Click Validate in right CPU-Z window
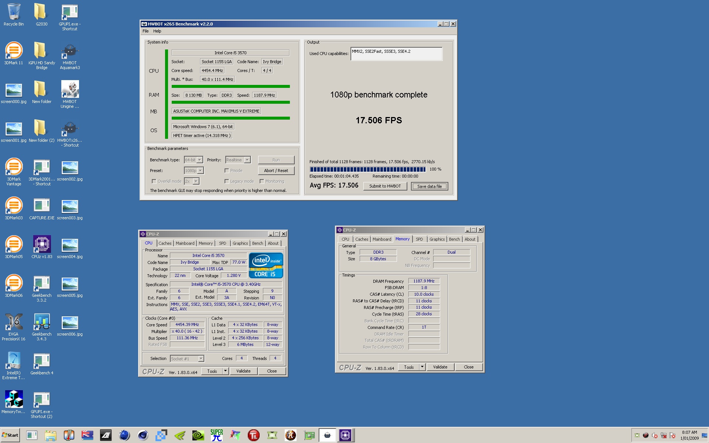Screen dimensions: 709x443 (x=440, y=367)
